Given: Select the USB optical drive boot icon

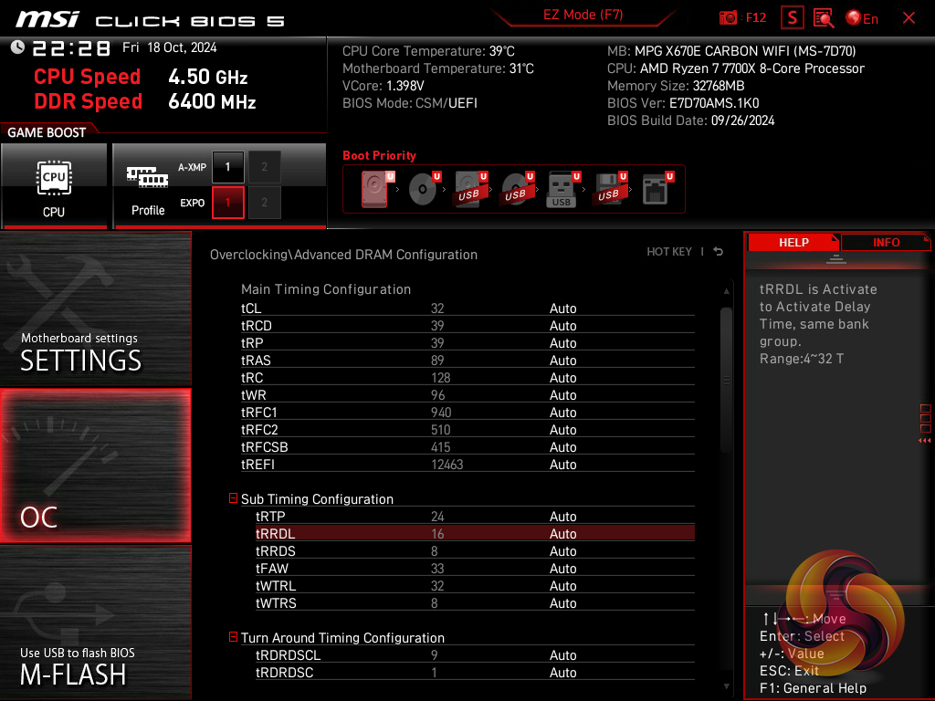Looking at the screenshot, I should (517, 189).
